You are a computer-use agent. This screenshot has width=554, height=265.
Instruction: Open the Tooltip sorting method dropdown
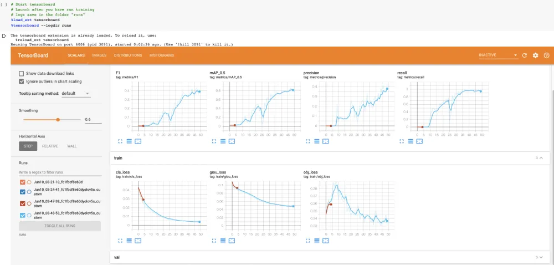(x=75, y=94)
